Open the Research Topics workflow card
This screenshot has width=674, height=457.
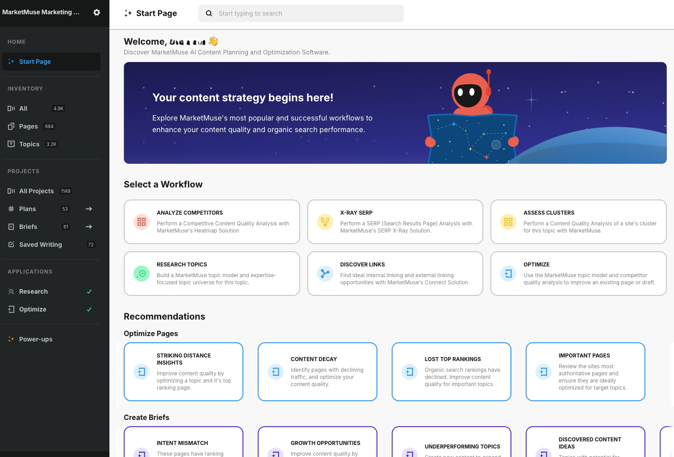click(212, 274)
